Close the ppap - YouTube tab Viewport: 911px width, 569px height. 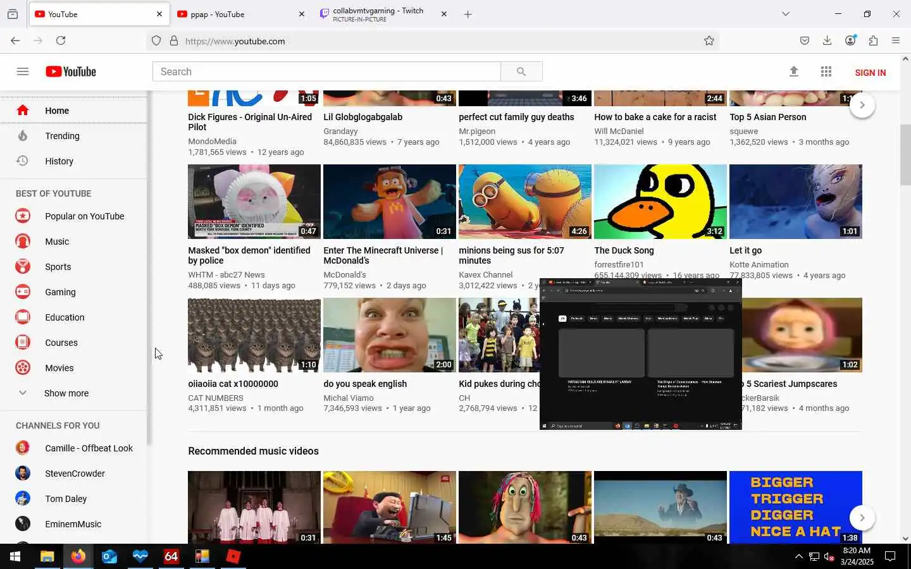[301, 14]
